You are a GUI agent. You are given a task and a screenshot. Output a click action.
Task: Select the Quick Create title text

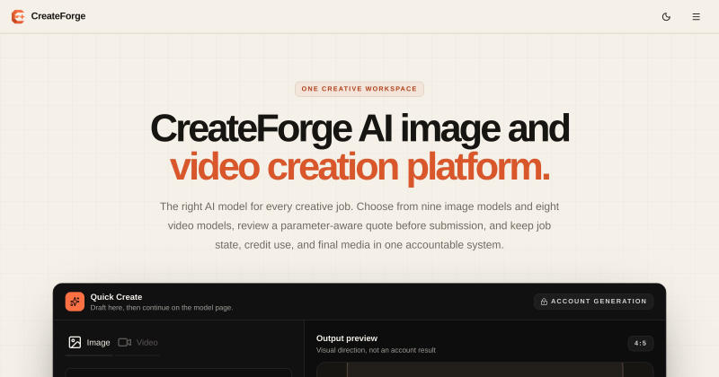(116, 297)
